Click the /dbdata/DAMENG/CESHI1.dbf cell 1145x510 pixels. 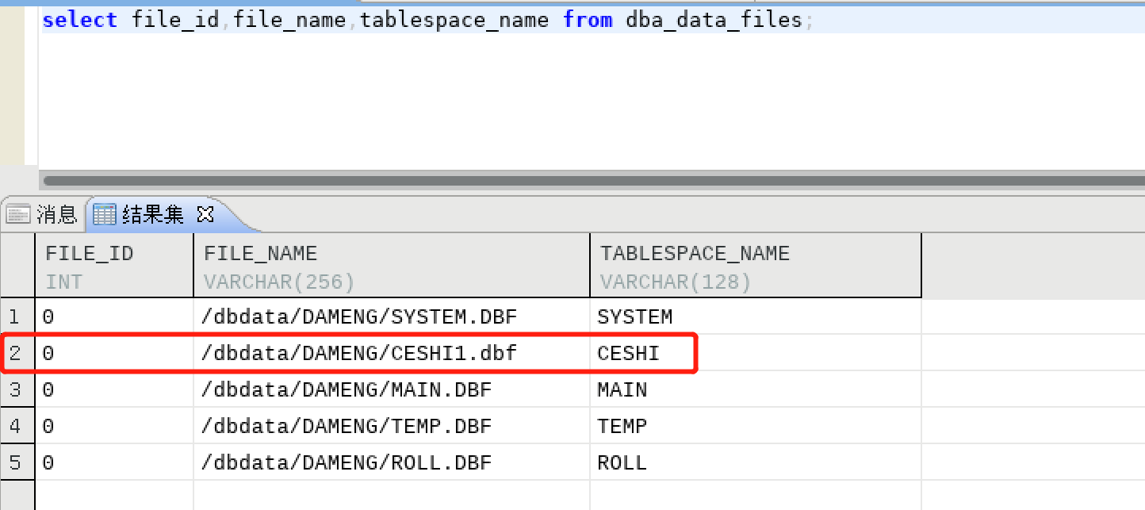point(392,354)
